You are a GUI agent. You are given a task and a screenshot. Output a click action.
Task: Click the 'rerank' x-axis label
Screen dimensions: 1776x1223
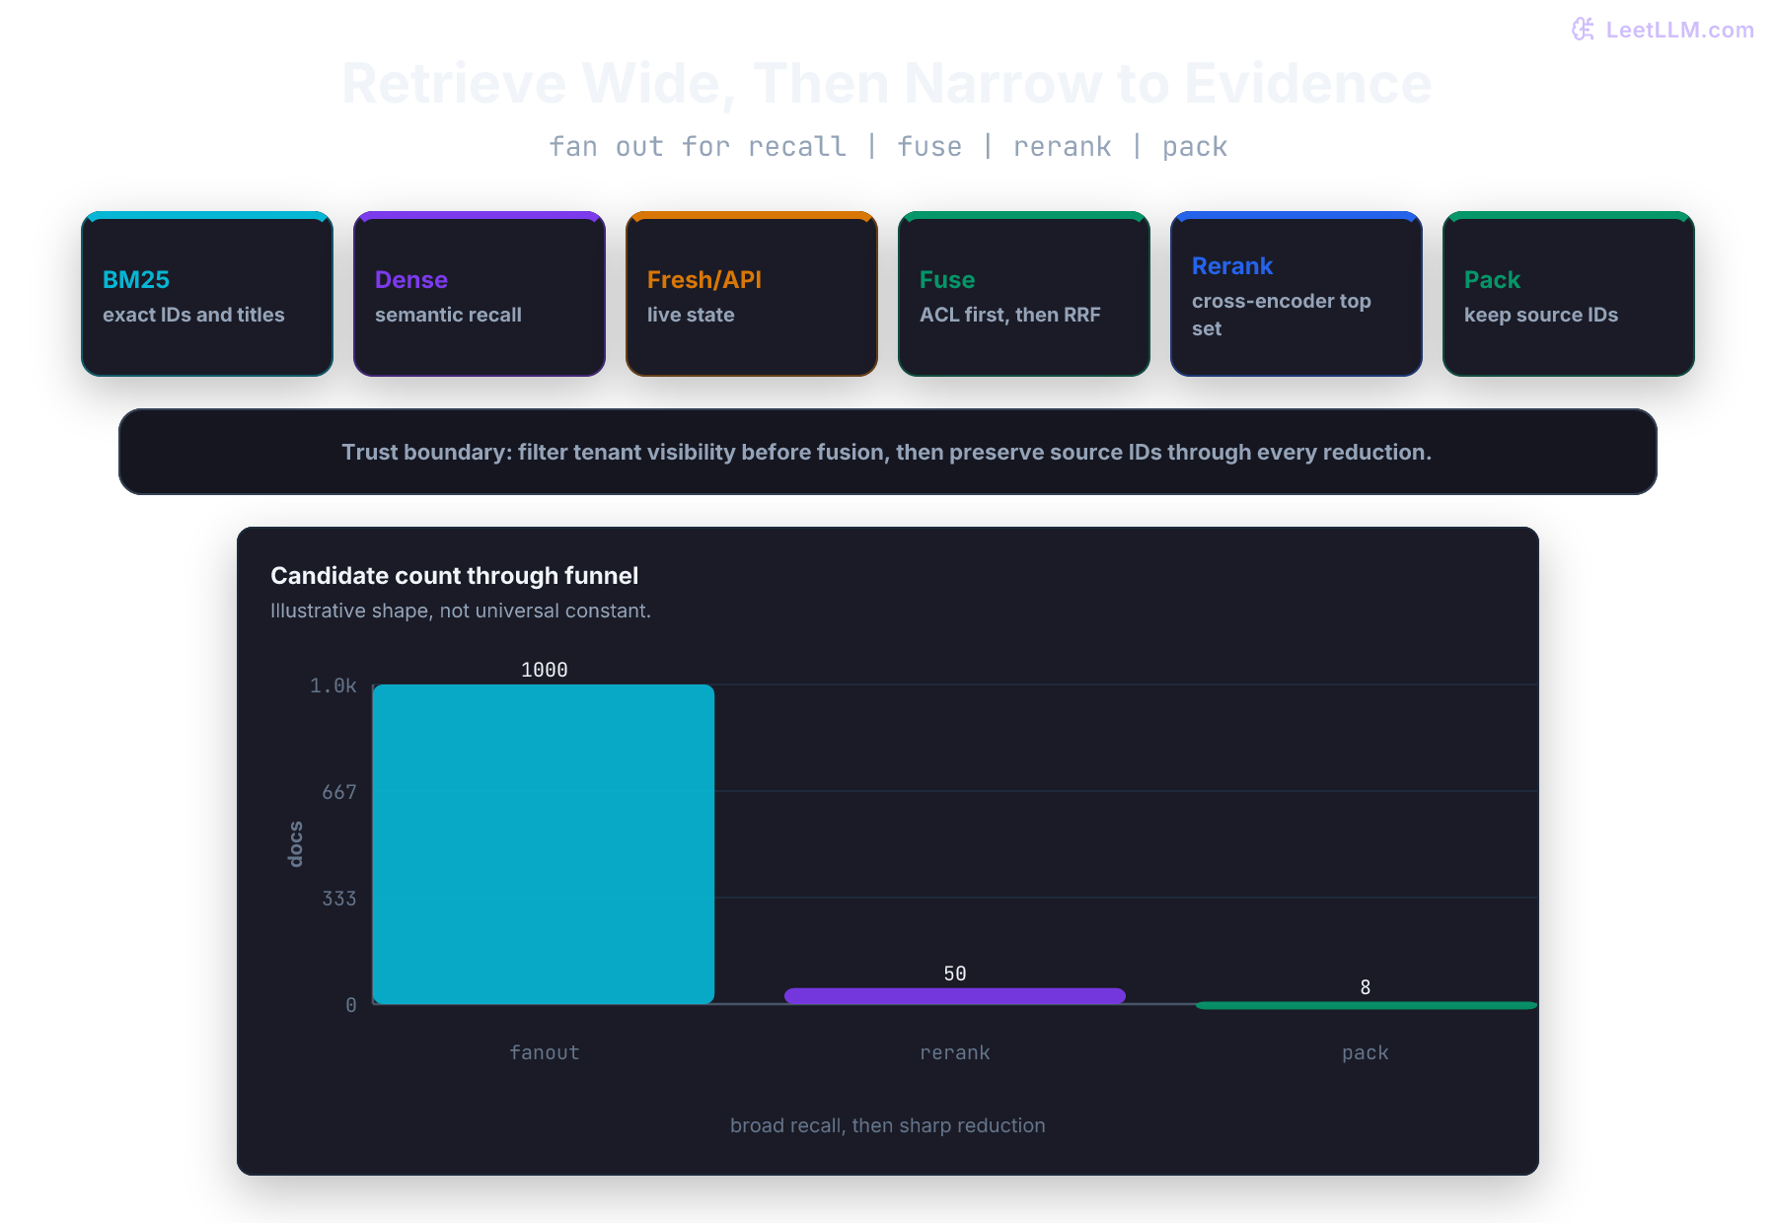pos(955,1052)
